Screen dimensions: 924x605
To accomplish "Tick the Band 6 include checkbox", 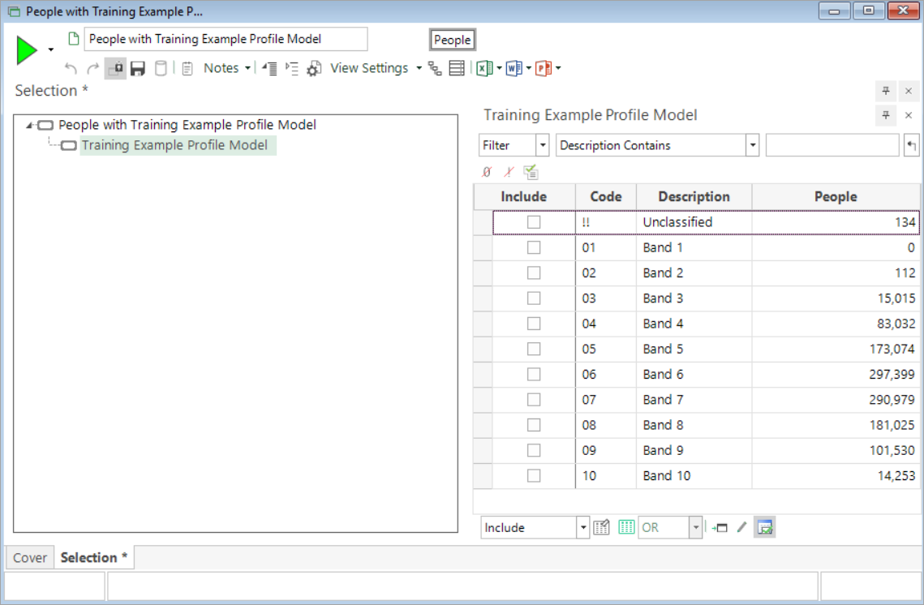I will tap(534, 374).
